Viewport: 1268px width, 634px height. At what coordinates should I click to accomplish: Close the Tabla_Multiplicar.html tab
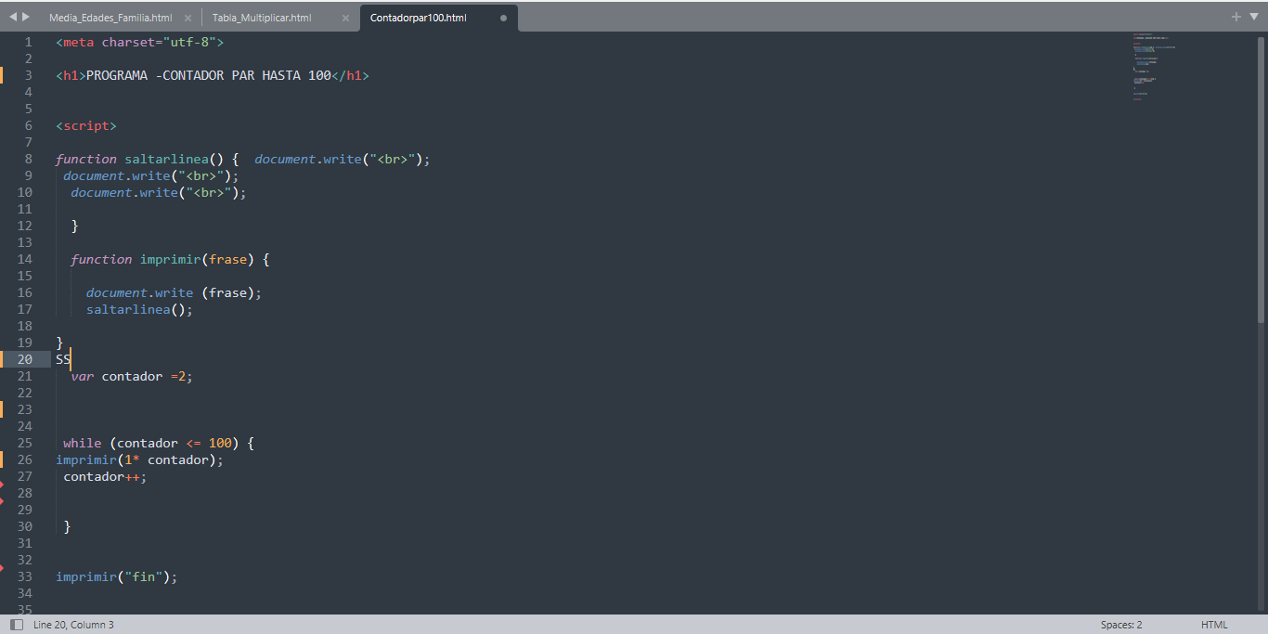(345, 18)
